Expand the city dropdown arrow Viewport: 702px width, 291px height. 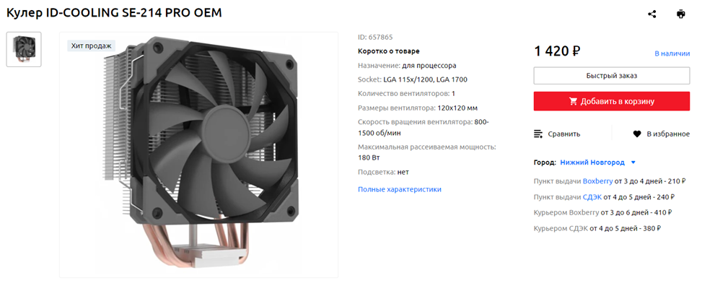point(633,162)
